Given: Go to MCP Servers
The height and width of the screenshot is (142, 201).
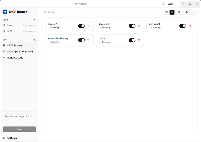Looking at the screenshot, I should point(20,45).
